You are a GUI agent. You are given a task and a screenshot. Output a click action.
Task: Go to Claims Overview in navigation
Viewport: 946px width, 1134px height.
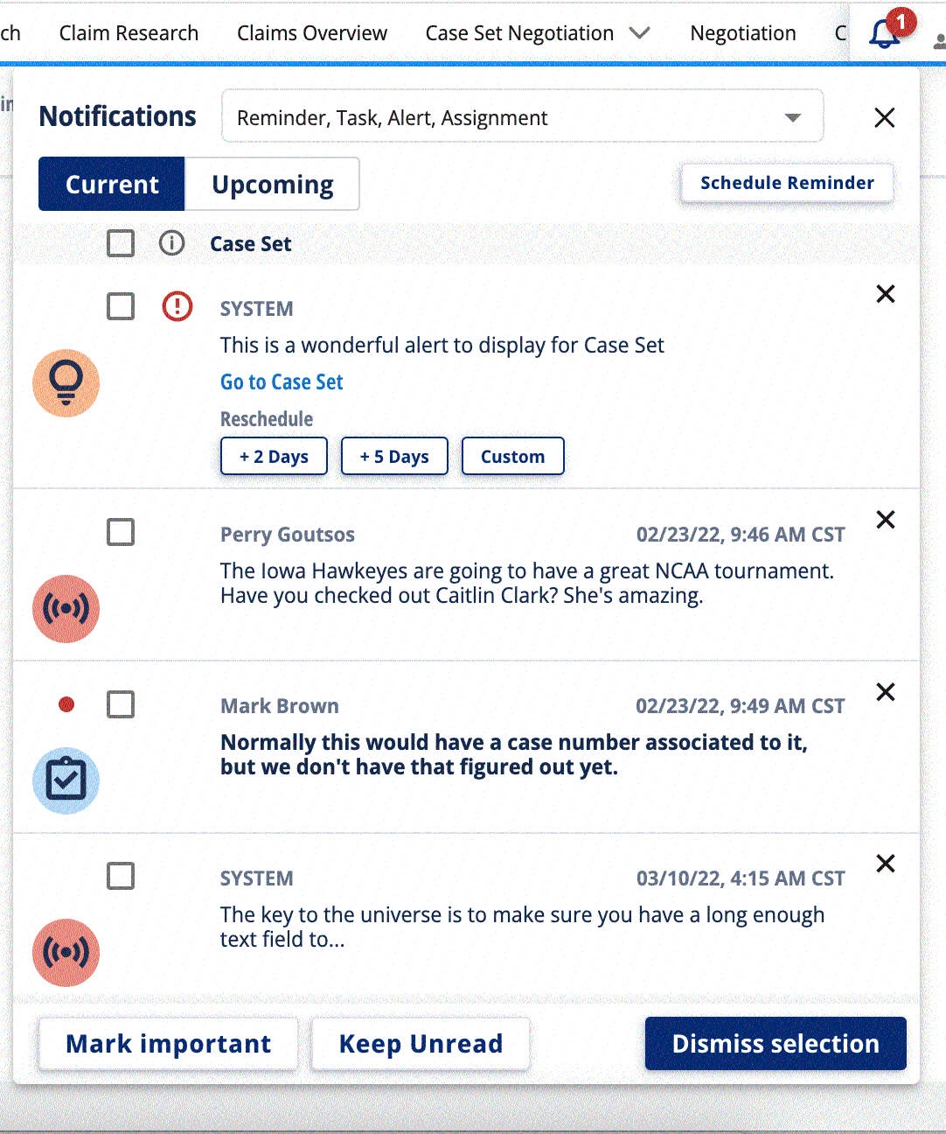click(x=312, y=33)
